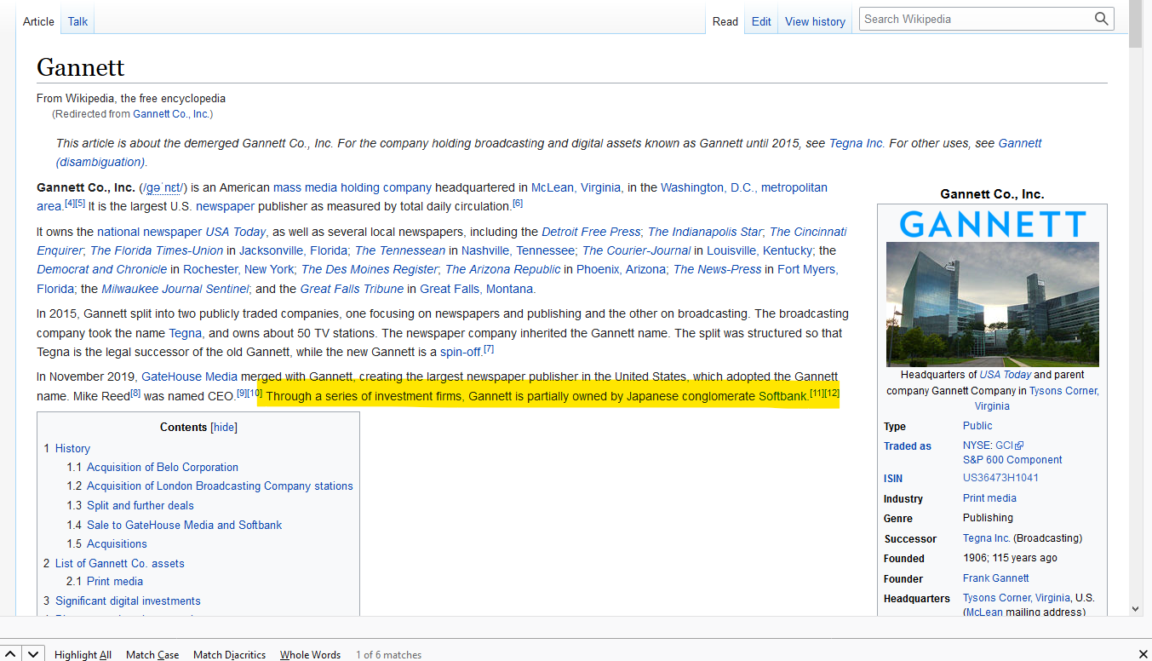Open Gannett Co., Inc. redirect link

coord(171,114)
